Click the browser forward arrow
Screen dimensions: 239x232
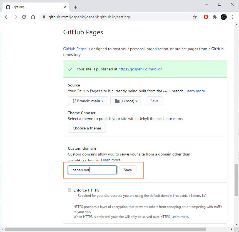pos(15,17)
